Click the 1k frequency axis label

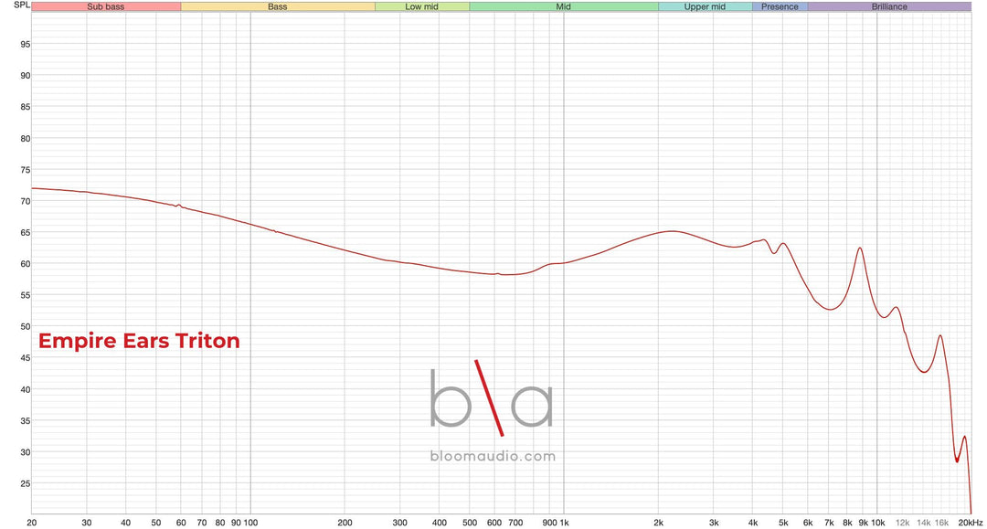pyautogui.click(x=564, y=523)
